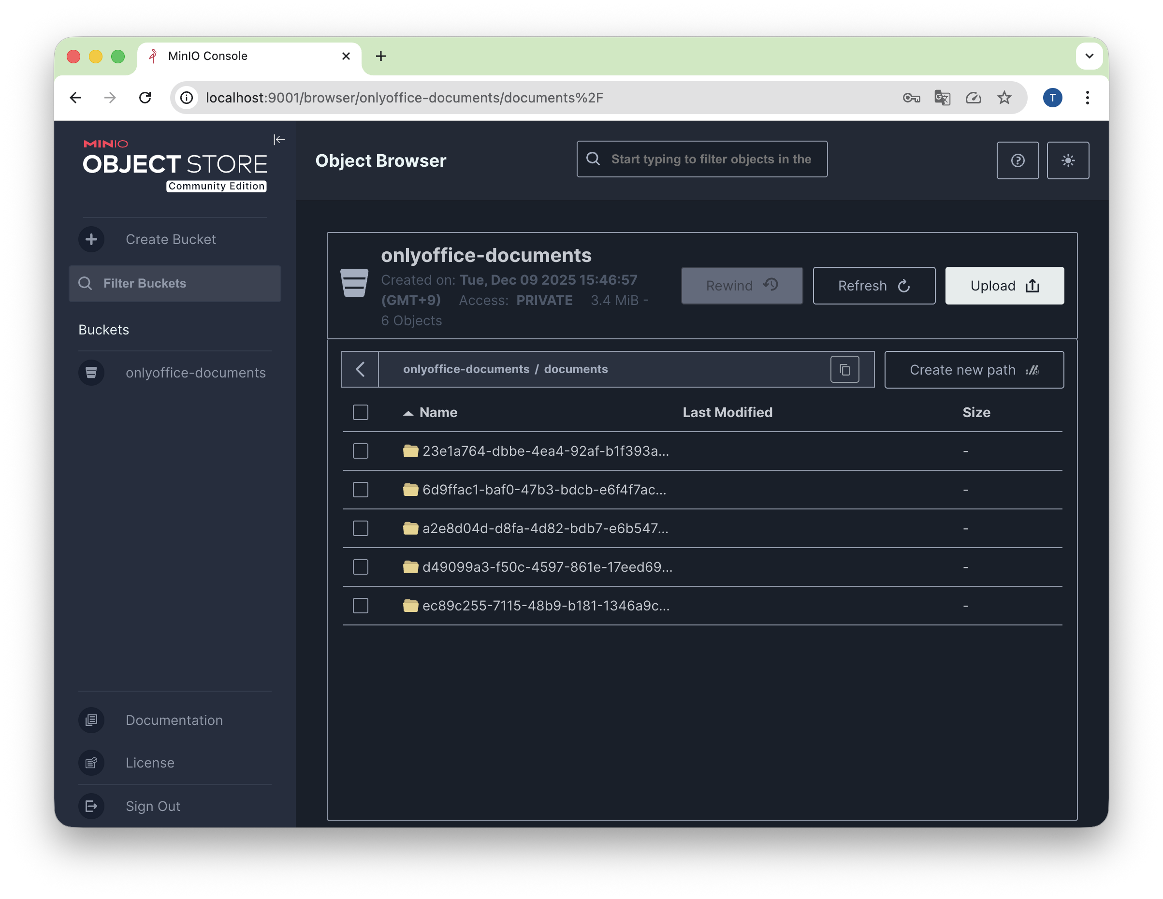Select the MinIO Console browser tab
The width and height of the screenshot is (1163, 899).
coord(249,56)
